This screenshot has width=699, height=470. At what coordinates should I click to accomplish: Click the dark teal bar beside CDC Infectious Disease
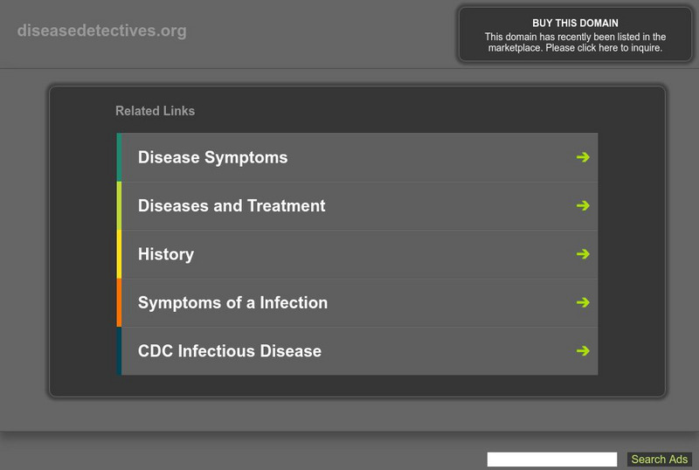coord(119,351)
